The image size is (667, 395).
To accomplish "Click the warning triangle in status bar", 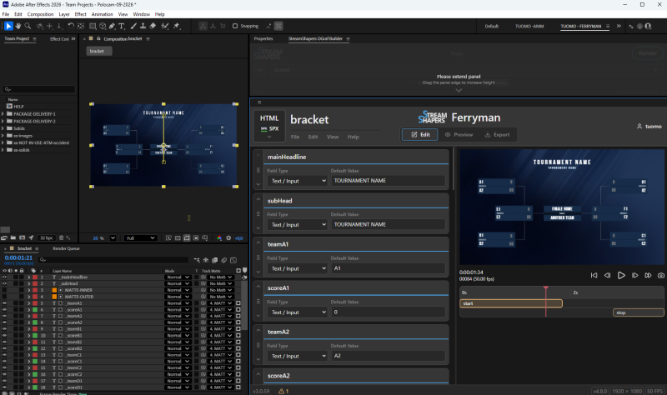I will click(x=281, y=391).
